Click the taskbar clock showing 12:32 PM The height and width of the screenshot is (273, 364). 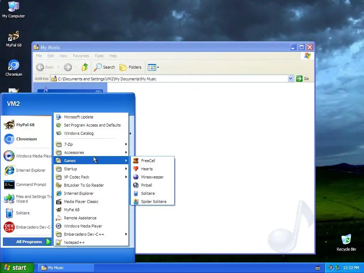click(351, 268)
